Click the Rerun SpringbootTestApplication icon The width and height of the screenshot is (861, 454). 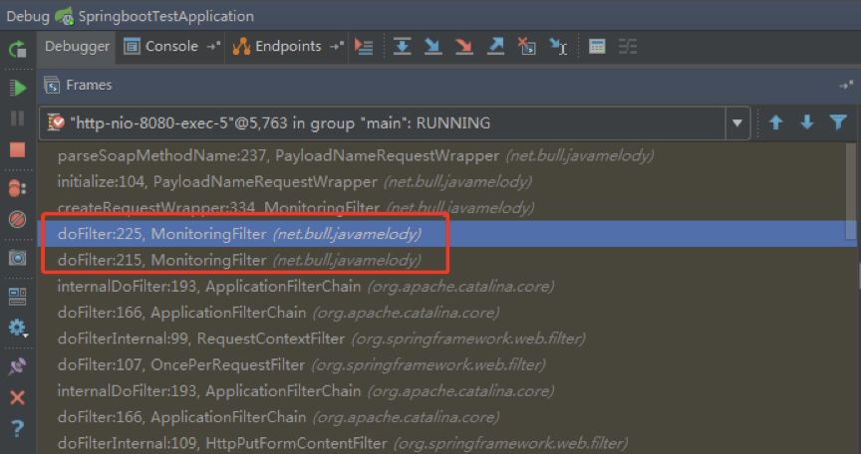pyautogui.click(x=18, y=50)
